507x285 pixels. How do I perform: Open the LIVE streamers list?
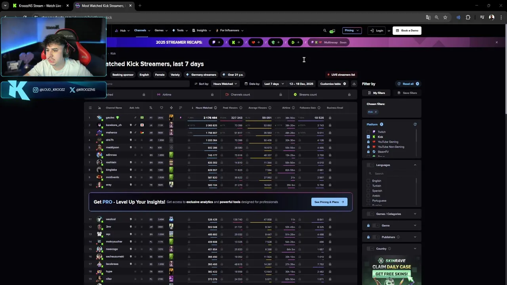point(341,74)
